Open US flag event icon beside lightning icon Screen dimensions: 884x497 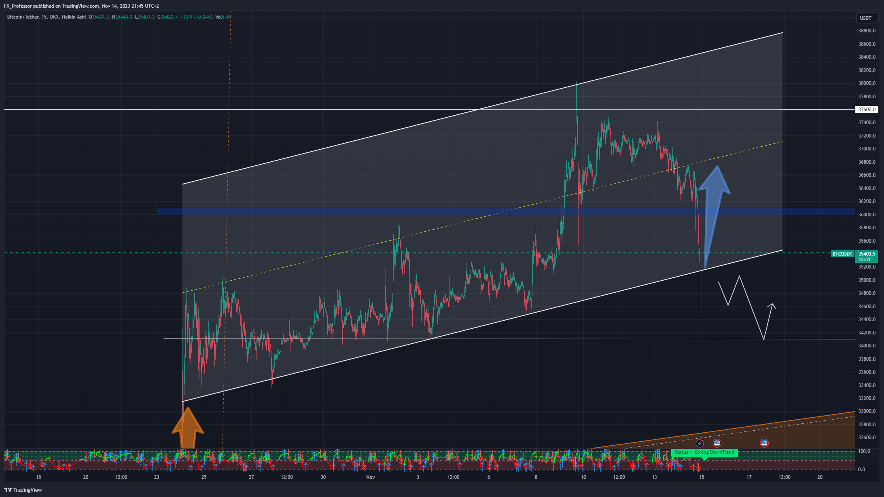[717, 443]
